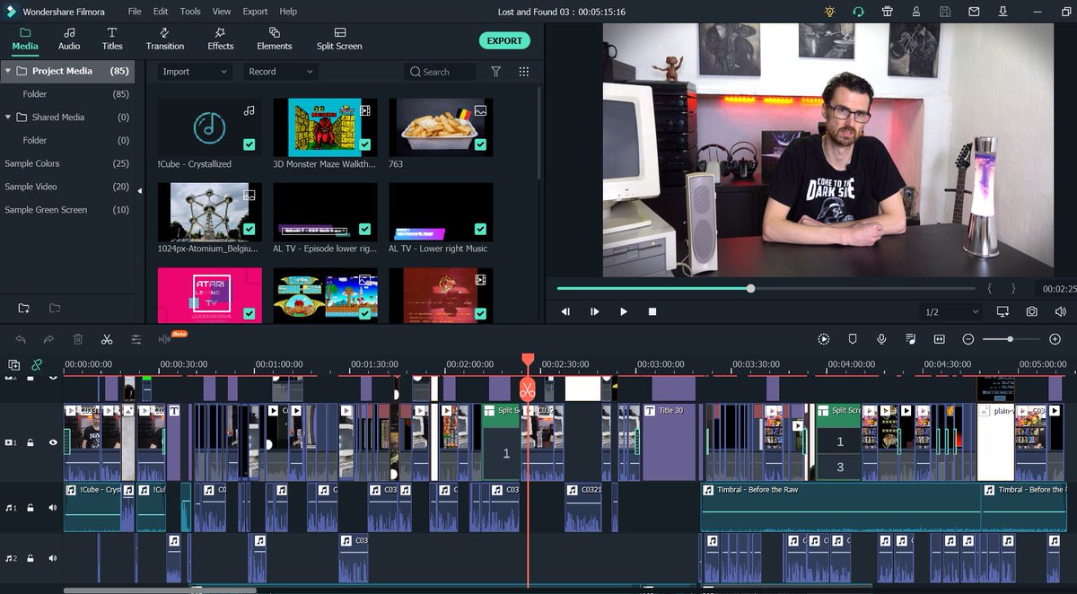Open the mail messages icon

click(x=974, y=12)
